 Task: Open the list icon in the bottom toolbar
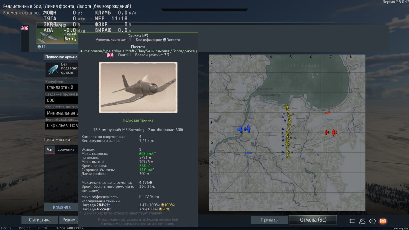(352, 221)
